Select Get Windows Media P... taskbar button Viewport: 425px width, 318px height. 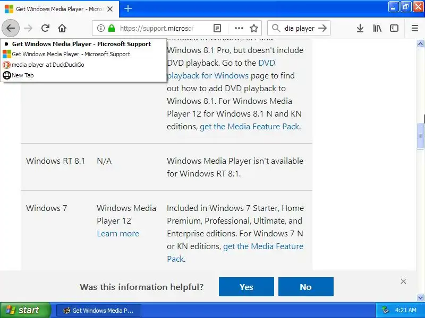tap(99, 311)
